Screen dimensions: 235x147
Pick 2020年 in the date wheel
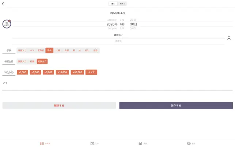(x=112, y=24)
